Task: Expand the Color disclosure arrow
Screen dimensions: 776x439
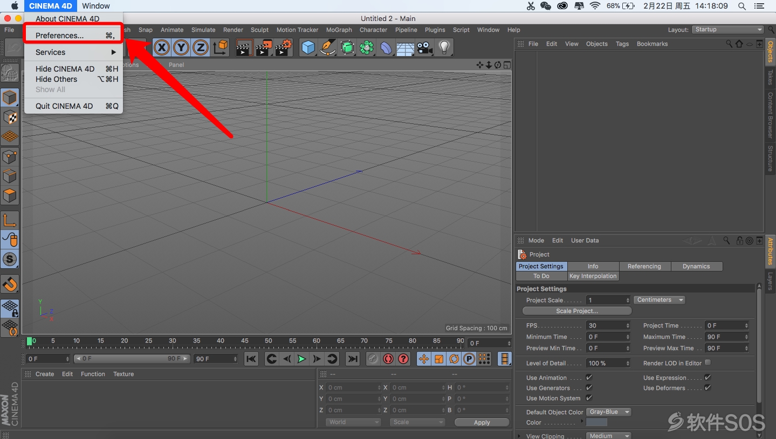Action: [x=582, y=421]
